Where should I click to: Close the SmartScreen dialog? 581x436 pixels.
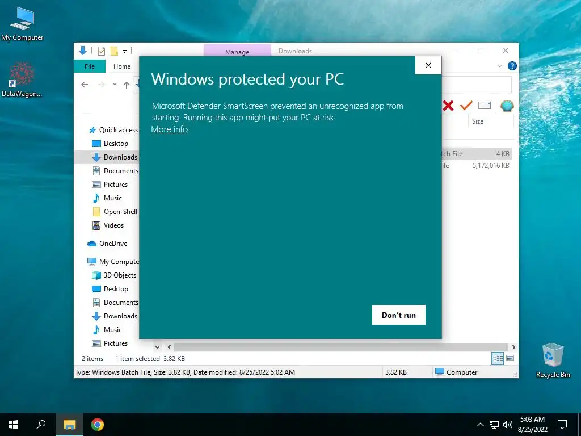point(428,65)
